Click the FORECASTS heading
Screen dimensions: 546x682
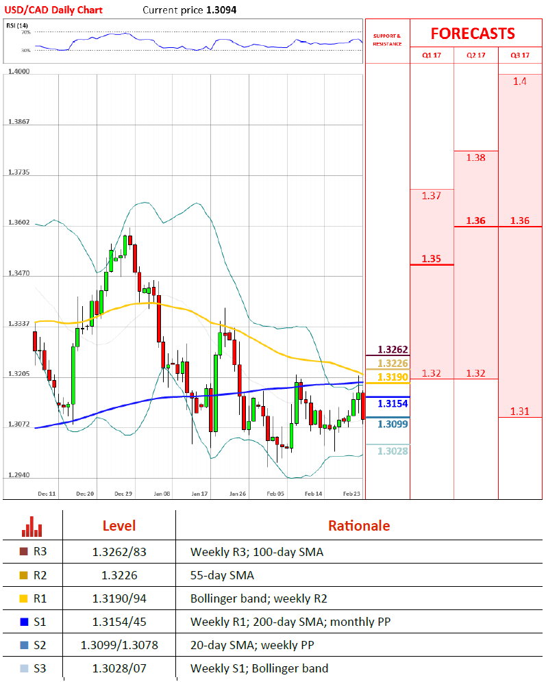(x=473, y=34)
